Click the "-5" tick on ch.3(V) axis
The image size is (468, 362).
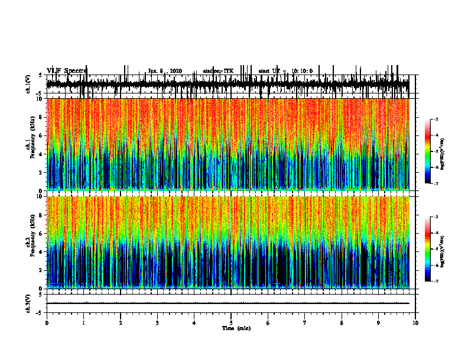(40, 313)
